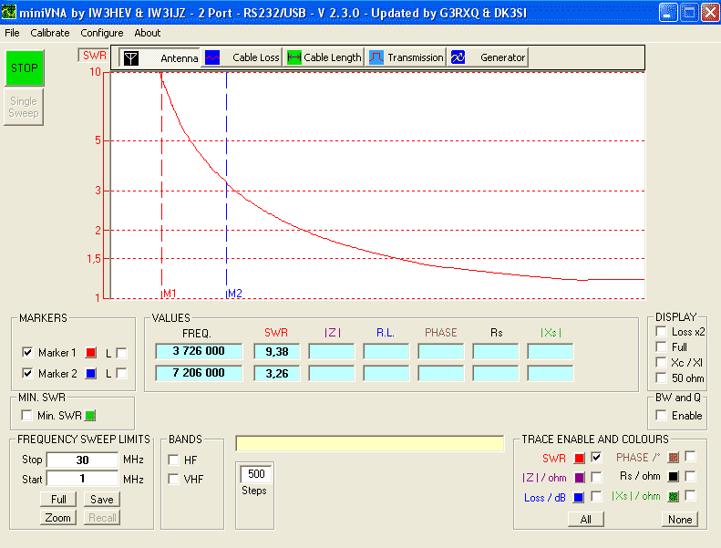Click the Antenna mode antenna icon
The height and width of the screenshot is (548, 721).
(x=131, y=58)
